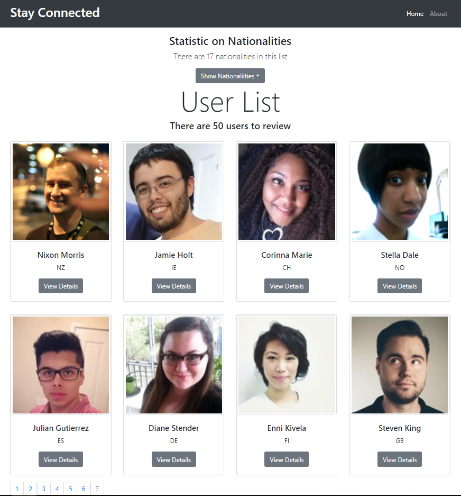
Task: View Details for Nixon Morris
Action: [61, 286]
